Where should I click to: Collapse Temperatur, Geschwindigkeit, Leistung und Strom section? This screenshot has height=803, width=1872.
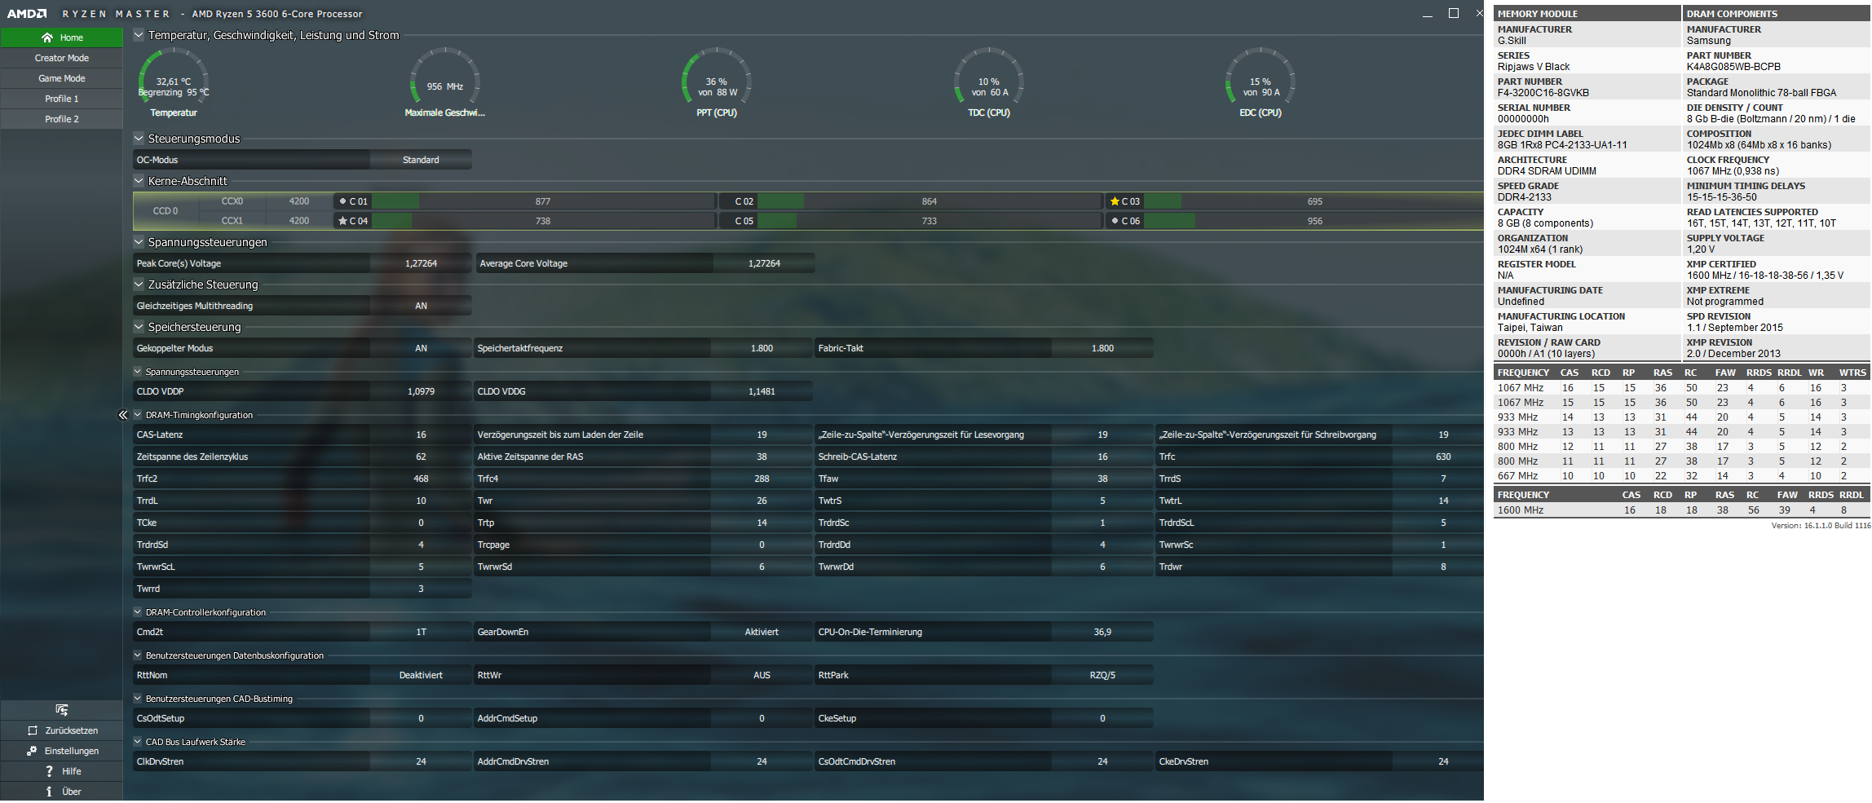(x=139, y=35)
